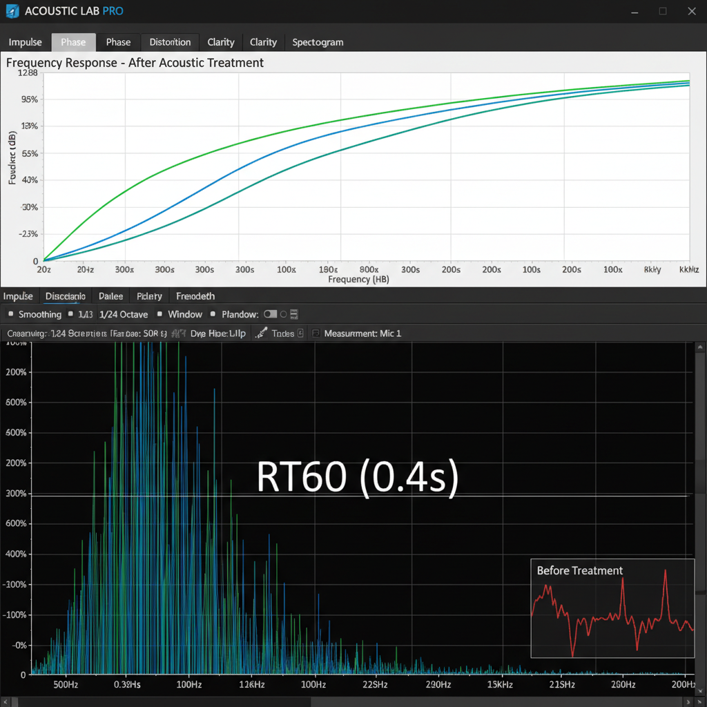This screenshot has height=707, width=707.
Task: Select the Pidery tab
Action: click(x=149, y=296)
